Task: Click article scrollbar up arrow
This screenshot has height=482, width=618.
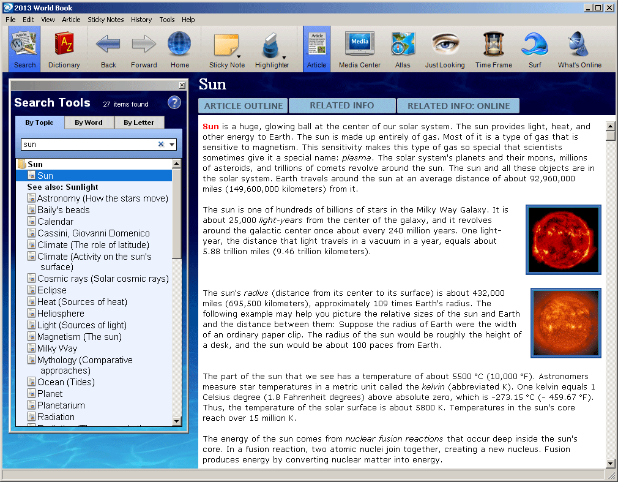Action: [610, 126]
